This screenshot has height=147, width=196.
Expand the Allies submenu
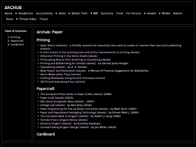pos(61,13)
